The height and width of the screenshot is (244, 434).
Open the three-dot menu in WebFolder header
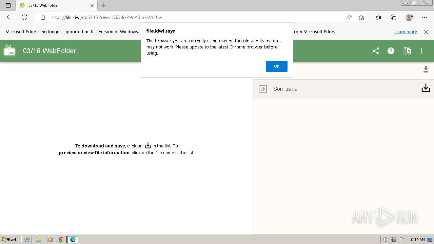tap(421, 51)
